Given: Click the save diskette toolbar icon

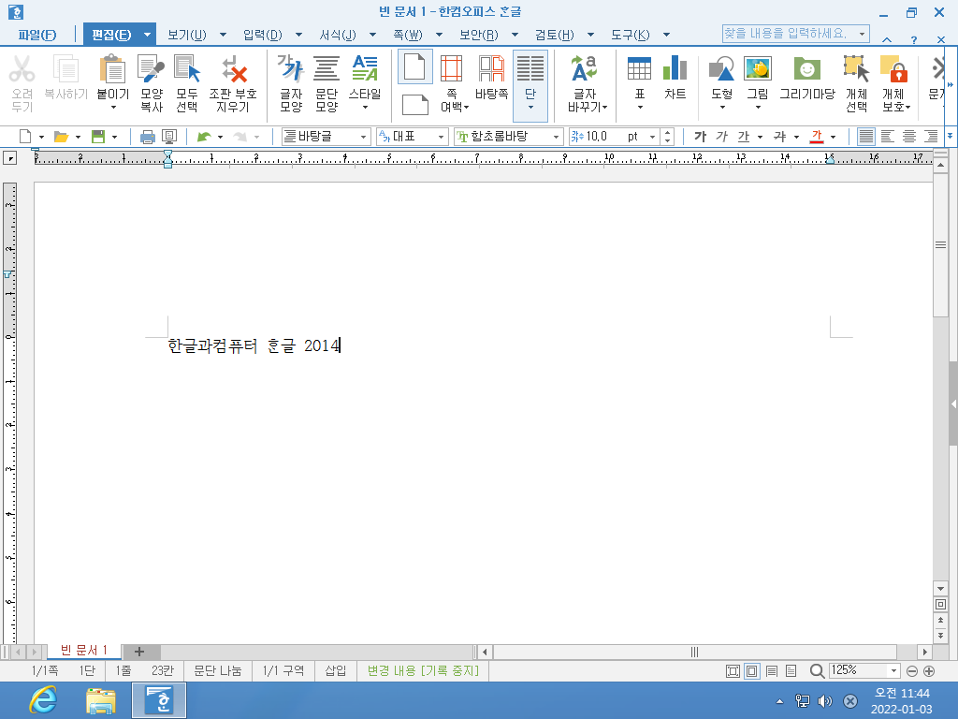Looking at the screenshot, I should coord(97,137).
